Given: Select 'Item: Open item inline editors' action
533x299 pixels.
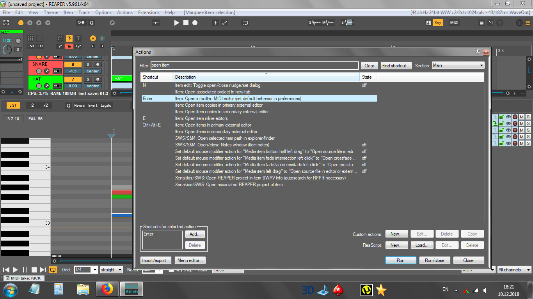Looking at the screenshot, I should 259,118.
